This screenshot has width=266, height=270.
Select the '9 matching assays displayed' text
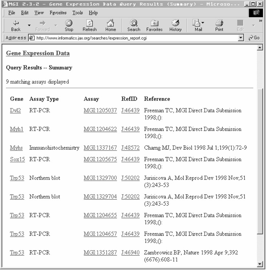coord(37,82)
